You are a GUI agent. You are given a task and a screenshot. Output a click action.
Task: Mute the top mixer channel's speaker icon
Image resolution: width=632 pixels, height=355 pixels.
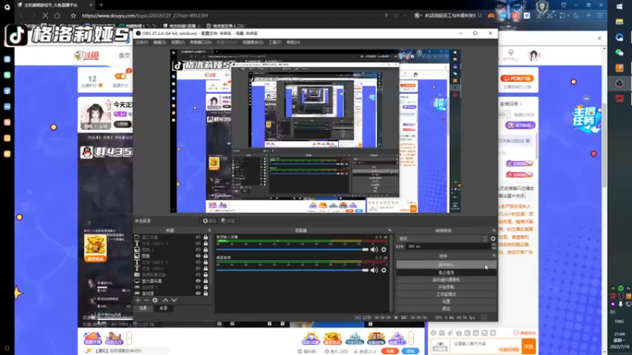pos(374,249)
